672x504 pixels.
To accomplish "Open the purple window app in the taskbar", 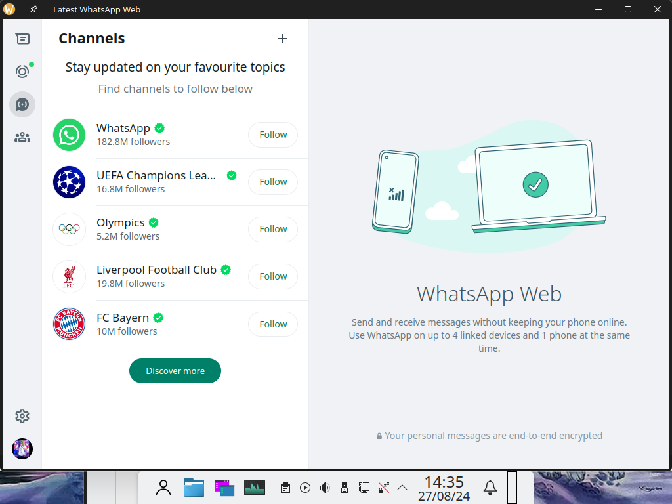I will [x=224, y=488].
